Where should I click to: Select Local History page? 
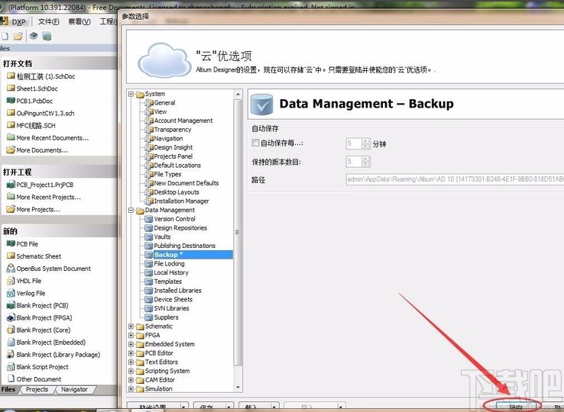[x=171, y=272]
